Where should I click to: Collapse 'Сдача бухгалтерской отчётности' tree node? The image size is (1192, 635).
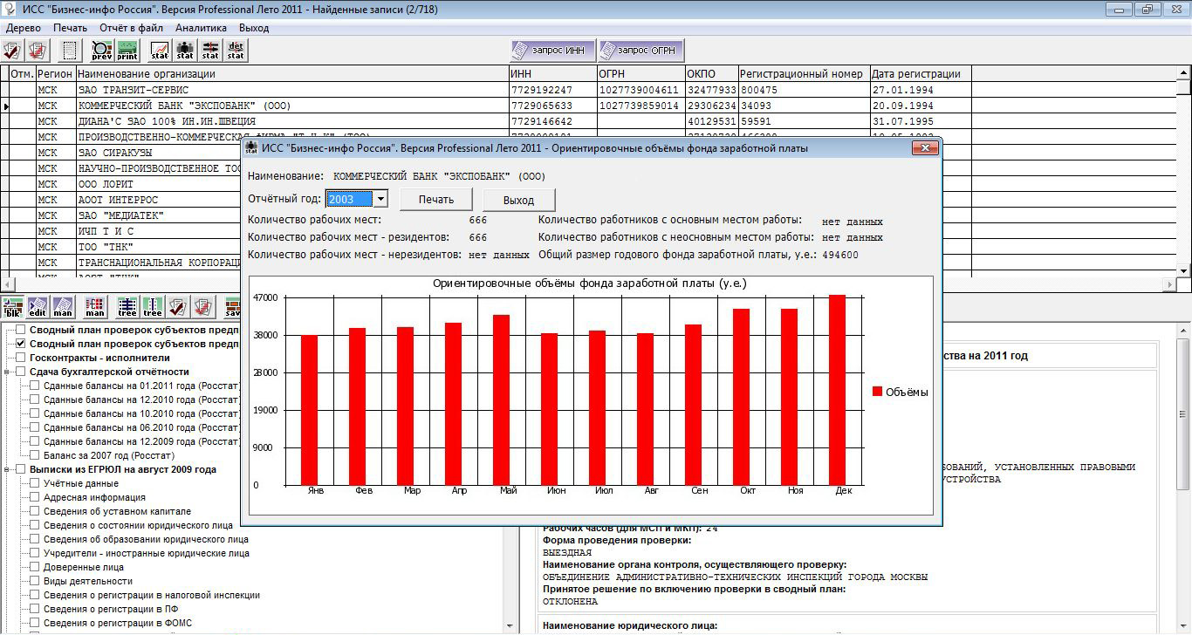tap(7, 372)
